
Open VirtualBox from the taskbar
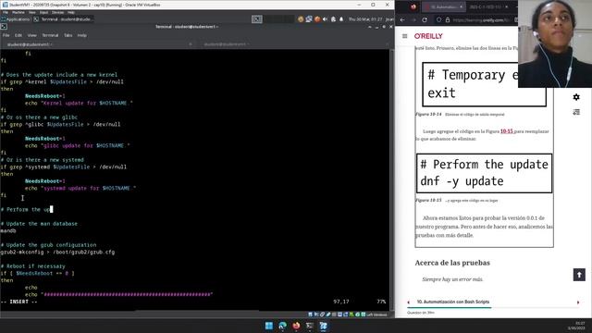323,326
